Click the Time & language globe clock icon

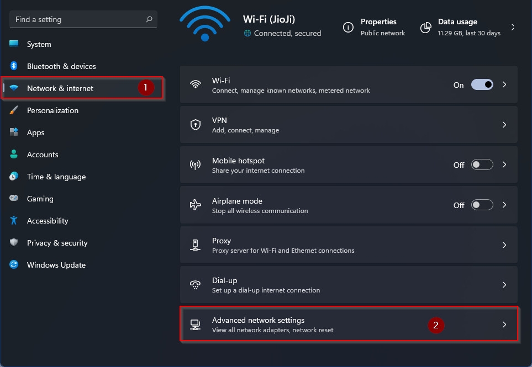point(14,176)
